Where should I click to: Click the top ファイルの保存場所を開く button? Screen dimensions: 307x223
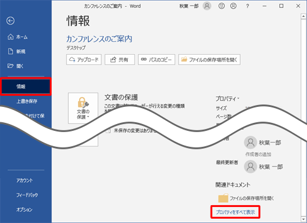209,60
